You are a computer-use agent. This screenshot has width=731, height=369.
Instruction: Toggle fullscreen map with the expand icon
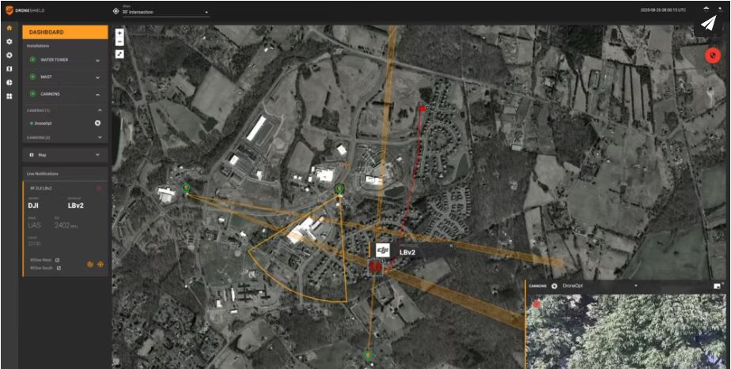119,54
